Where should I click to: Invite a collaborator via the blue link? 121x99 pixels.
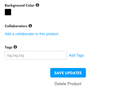click(31, 34)
